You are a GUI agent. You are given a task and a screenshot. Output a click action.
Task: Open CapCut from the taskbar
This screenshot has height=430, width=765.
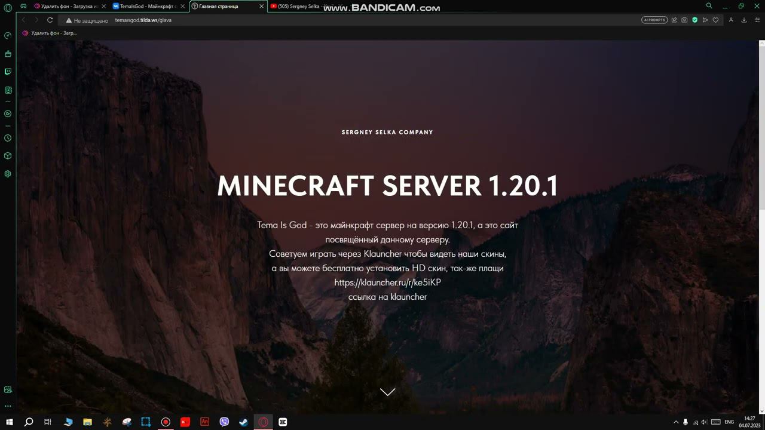pyautogui.click(x=283, y=422)
